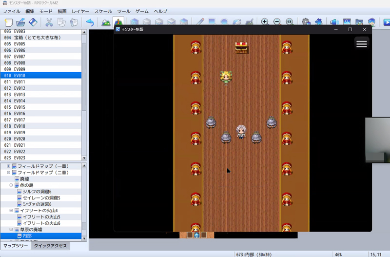Select the イフリートの火山5 map
Image resolution: width=390 pixels, height=257 pixels.
click(41, 217)
